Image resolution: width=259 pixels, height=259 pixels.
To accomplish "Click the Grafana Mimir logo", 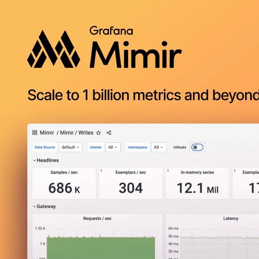I will pyautogui.click(x=104, y=48).
